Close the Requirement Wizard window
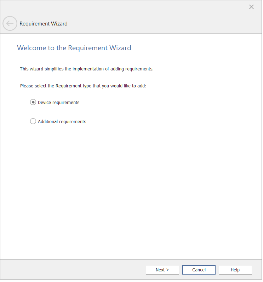The image size is (263, 282). pyautogui.click(x=251, y=7)
